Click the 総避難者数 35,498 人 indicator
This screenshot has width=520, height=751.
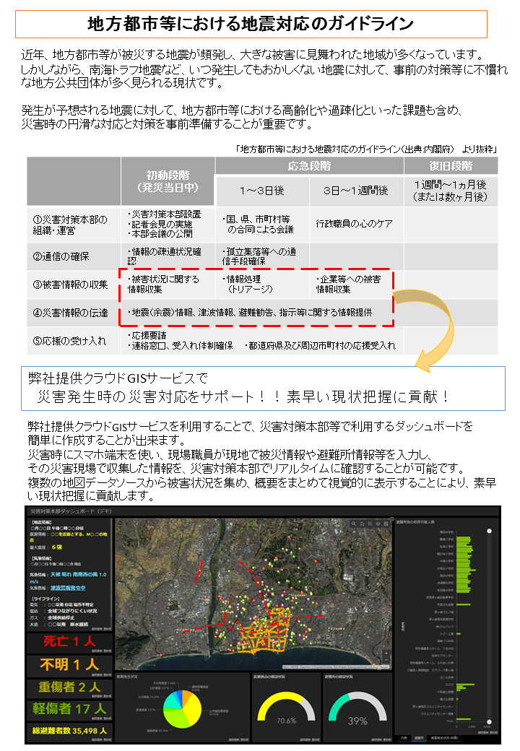pos(69,731)
